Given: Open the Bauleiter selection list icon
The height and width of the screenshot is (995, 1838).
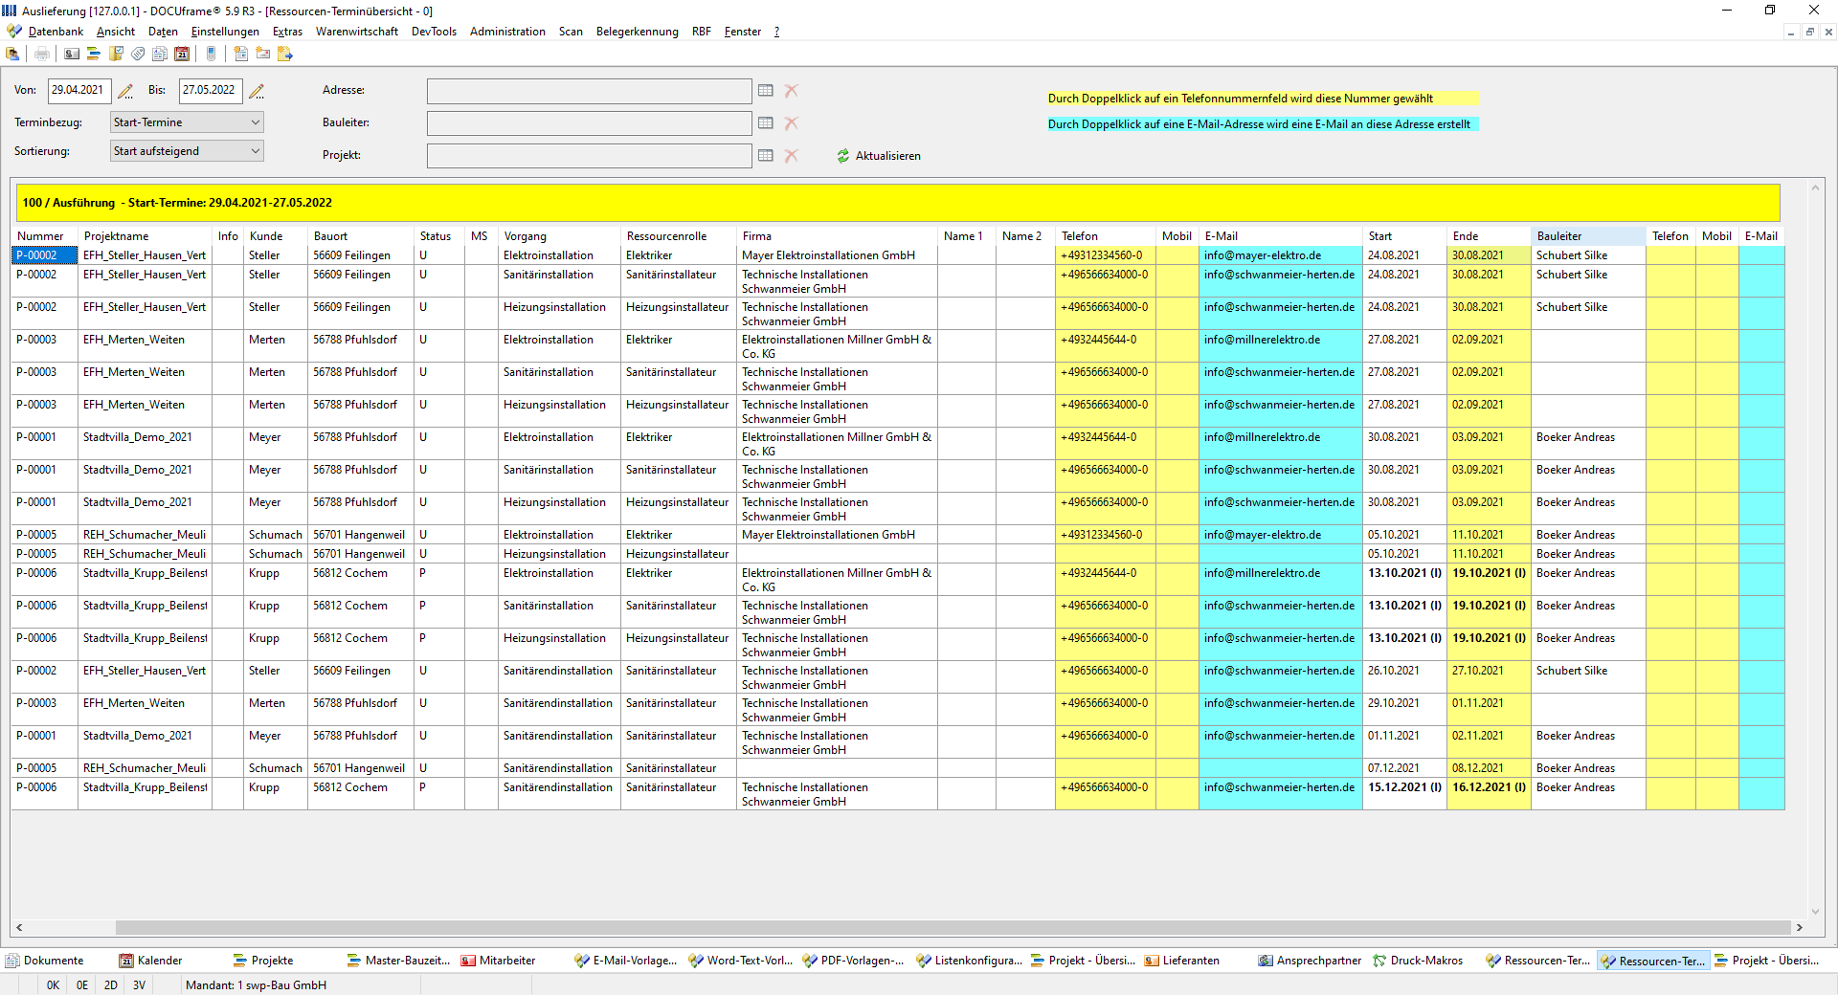Looking at the screenshot, I should (x=766, y=123).
